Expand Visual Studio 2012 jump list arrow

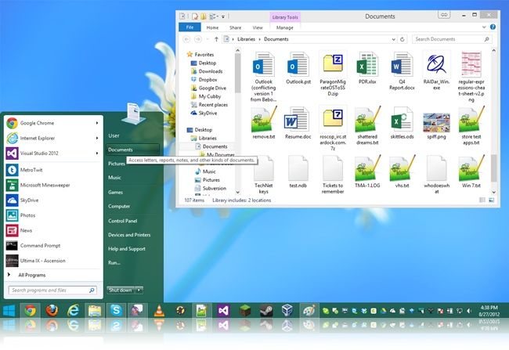click(97, 153)
